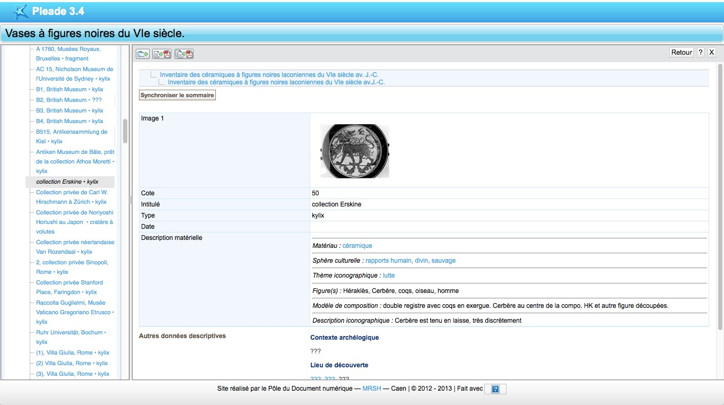The height and width of the screenshot is (405, 724).
Task: Click Autres données descriptives label
Action: click(182, 336)
